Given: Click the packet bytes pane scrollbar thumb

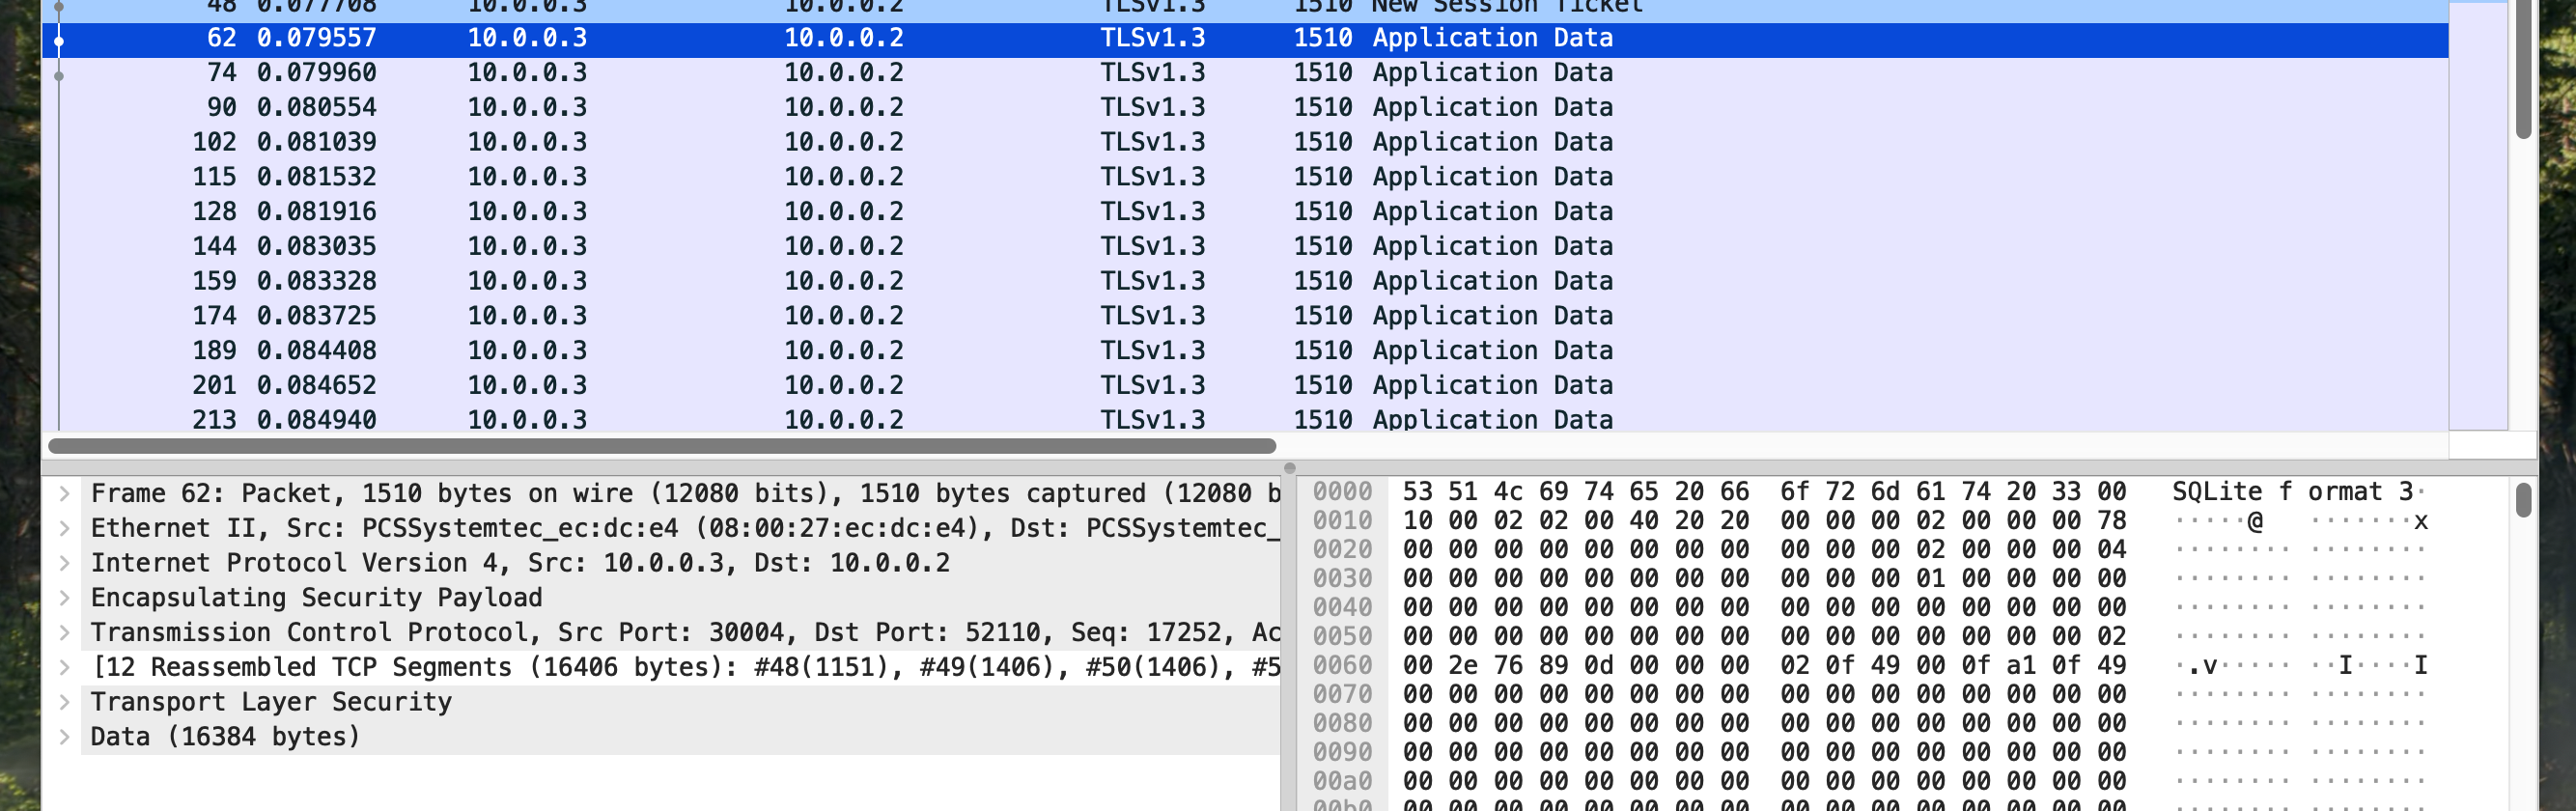Looking at the screenshot, I should [x=2524, y=500].
